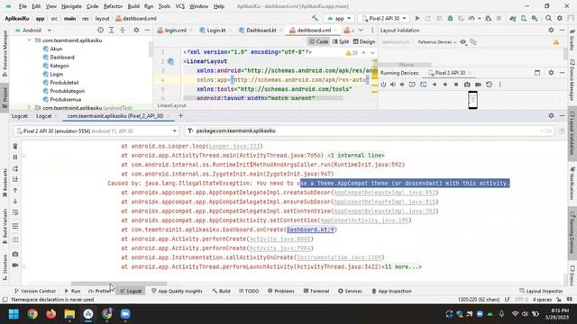Power button of the running emulator device

(x=383, y=85)
